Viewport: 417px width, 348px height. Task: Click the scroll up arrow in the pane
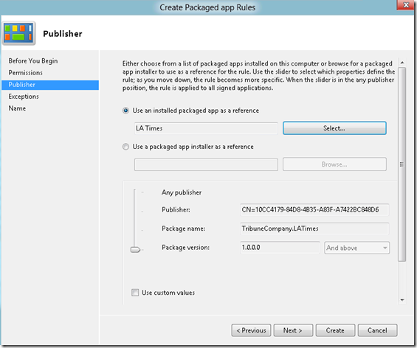402,63
